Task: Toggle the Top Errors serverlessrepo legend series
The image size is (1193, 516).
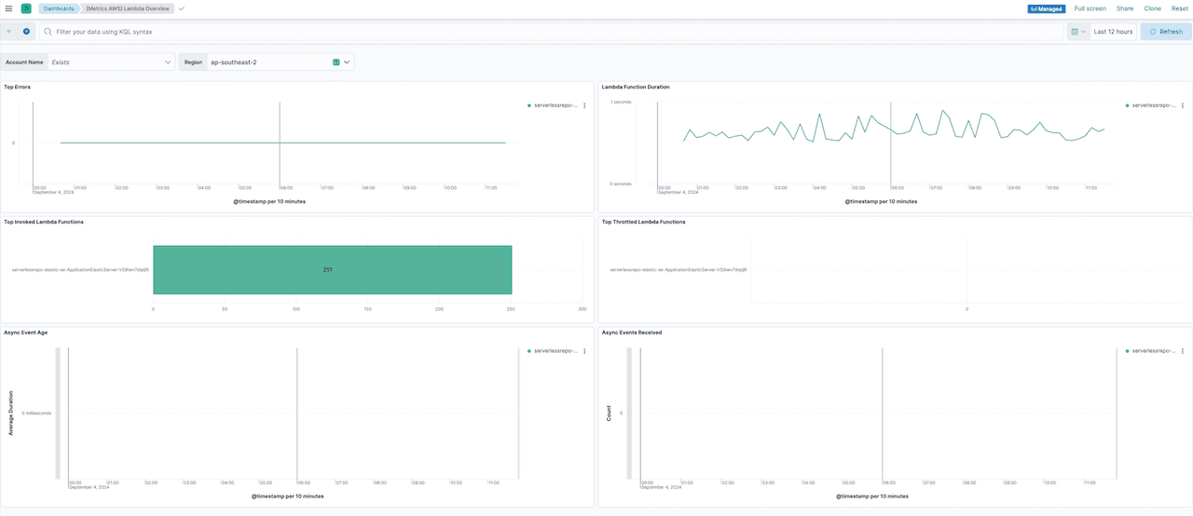Action: pyautogui.click(x=555, y=106)
